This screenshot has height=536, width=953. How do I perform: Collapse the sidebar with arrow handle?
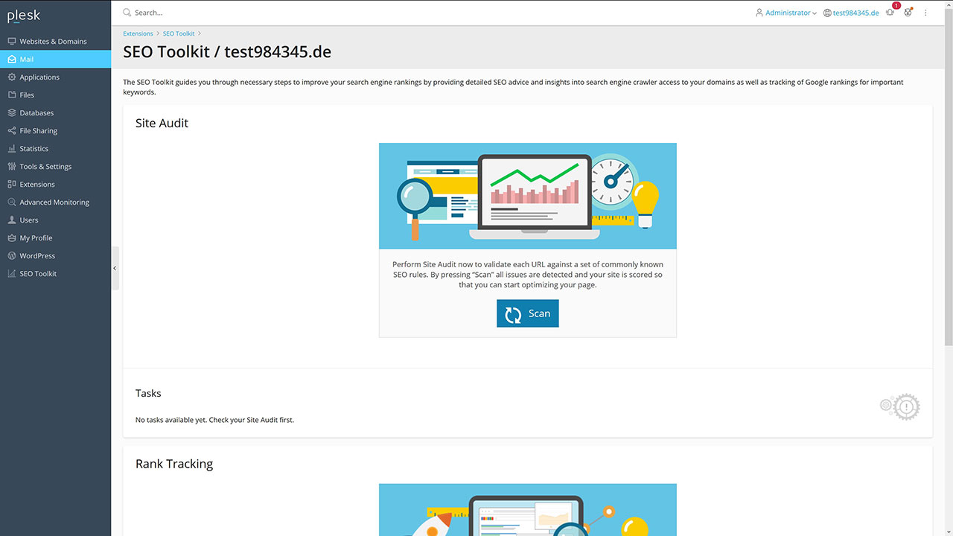(x=115, y=268)
